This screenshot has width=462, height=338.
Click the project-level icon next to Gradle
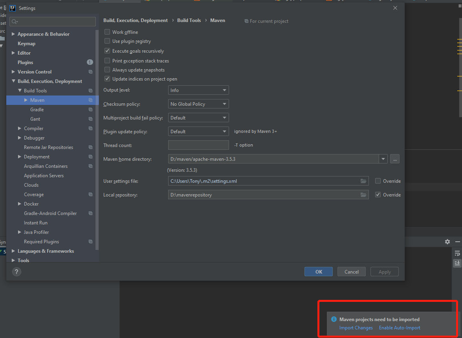tap(90, 110)
